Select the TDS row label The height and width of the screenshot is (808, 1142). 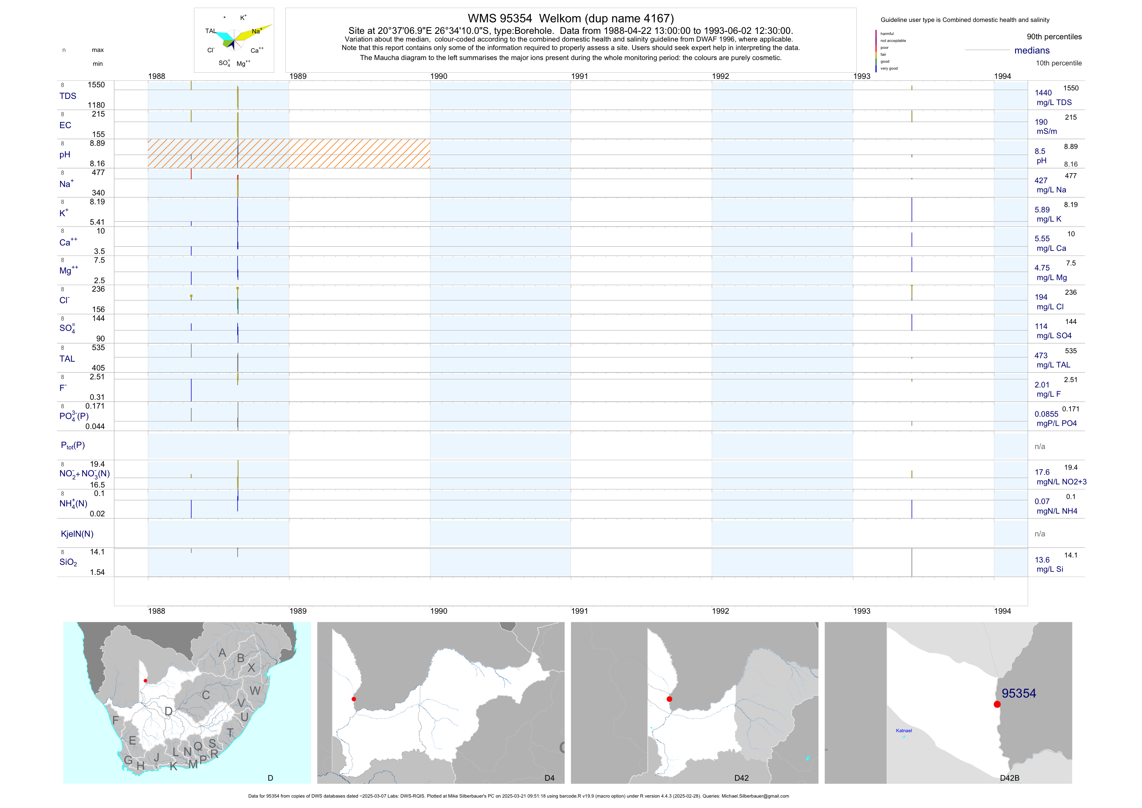pyautogui.click(x=68, y=96)
